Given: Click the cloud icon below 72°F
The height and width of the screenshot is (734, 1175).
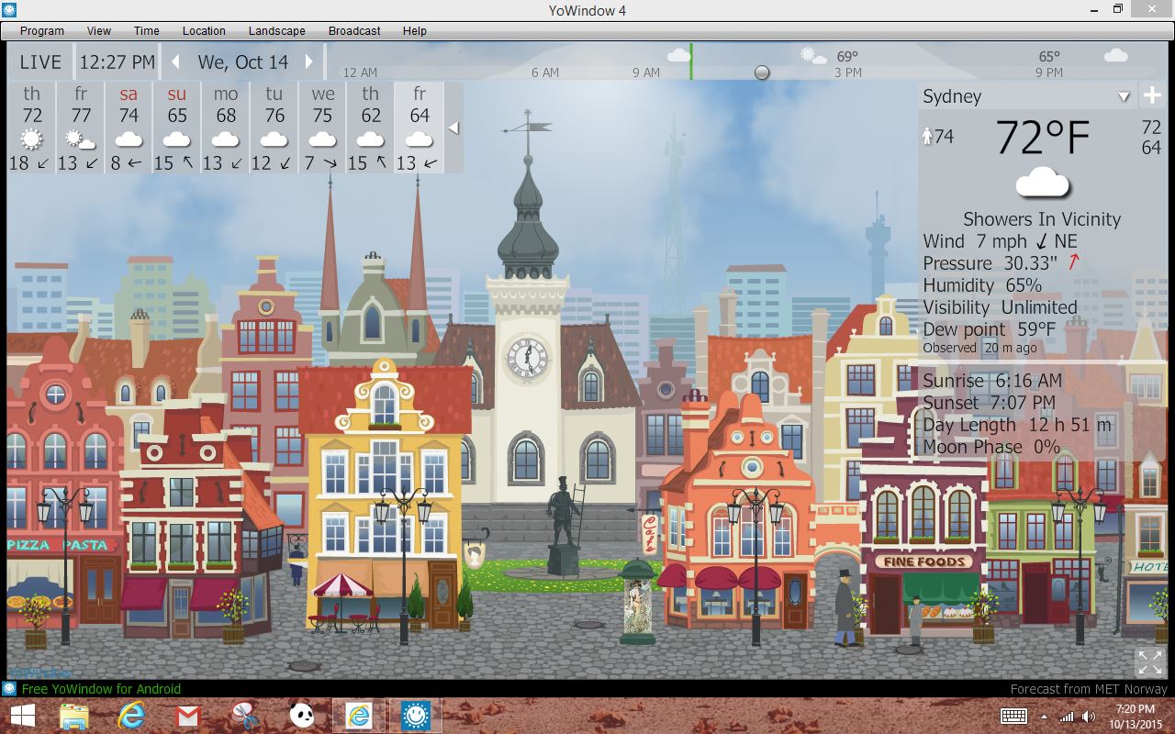Looking at the screenshot, I should pos(1043,183).
